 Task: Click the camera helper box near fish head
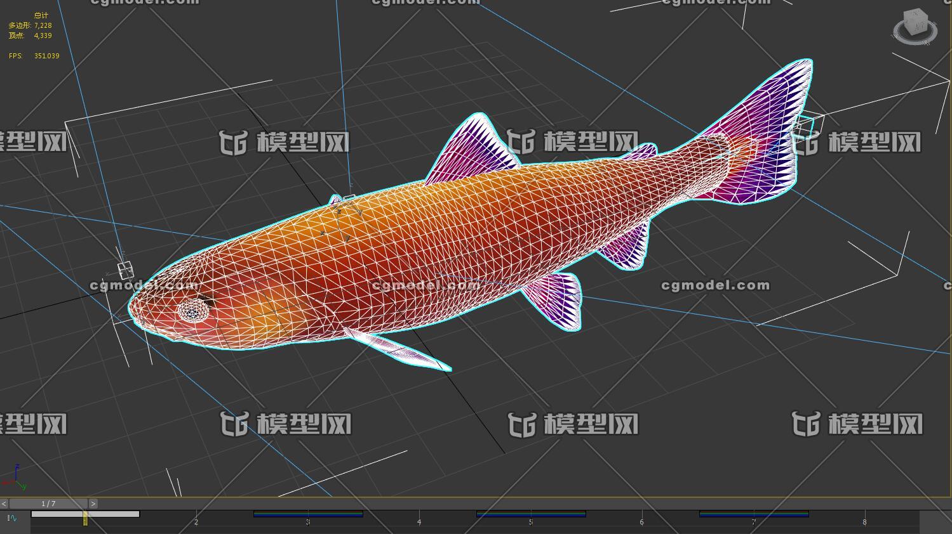126,270
